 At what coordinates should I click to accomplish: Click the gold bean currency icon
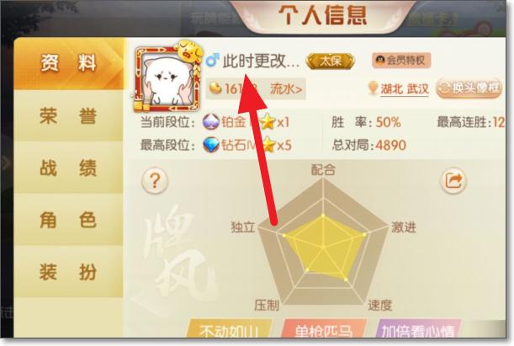[215, 88]
